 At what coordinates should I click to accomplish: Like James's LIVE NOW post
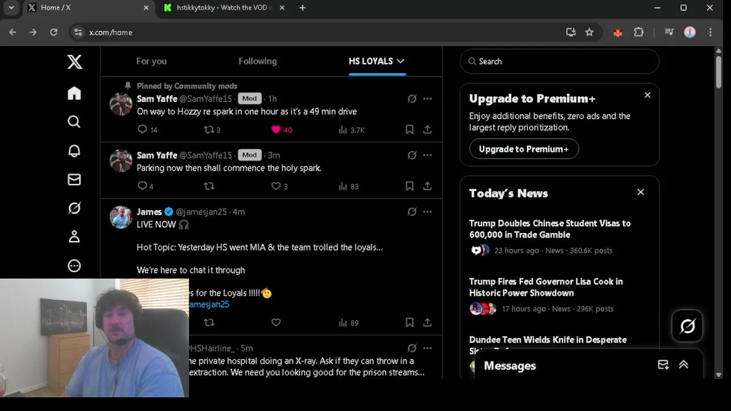(x=276, y=323)
